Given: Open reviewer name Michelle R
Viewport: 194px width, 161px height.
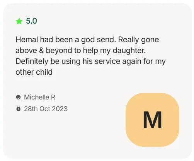Looking at the screenshot, I should tap(39, 97).
